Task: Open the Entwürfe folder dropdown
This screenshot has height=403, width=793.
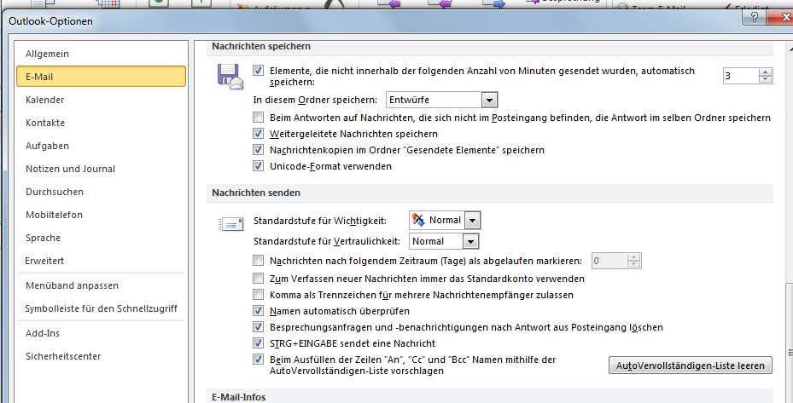Action: point(441,100)
